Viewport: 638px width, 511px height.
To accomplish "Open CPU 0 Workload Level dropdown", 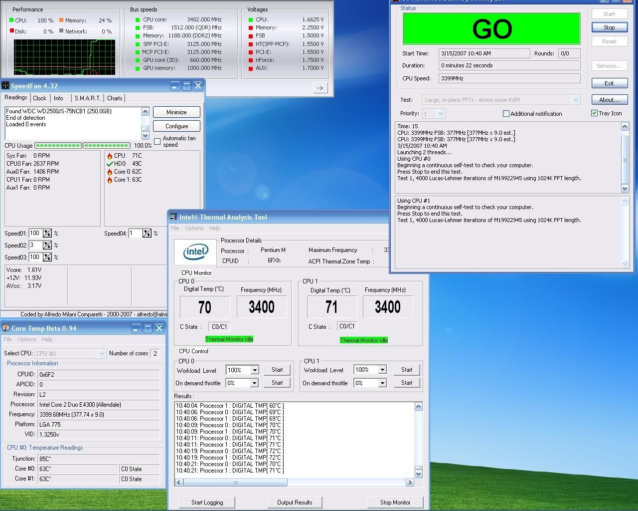I will point(255,370).
